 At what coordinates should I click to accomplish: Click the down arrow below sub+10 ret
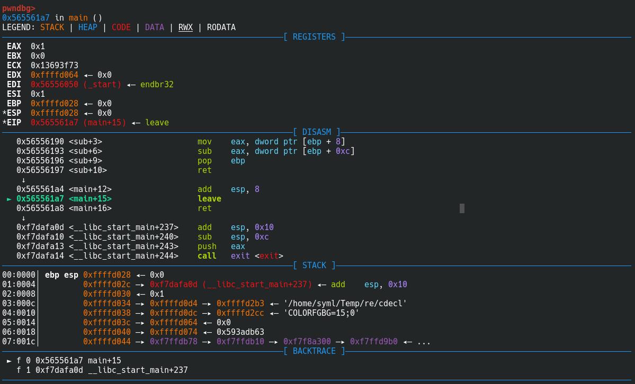tap(23, 180)
